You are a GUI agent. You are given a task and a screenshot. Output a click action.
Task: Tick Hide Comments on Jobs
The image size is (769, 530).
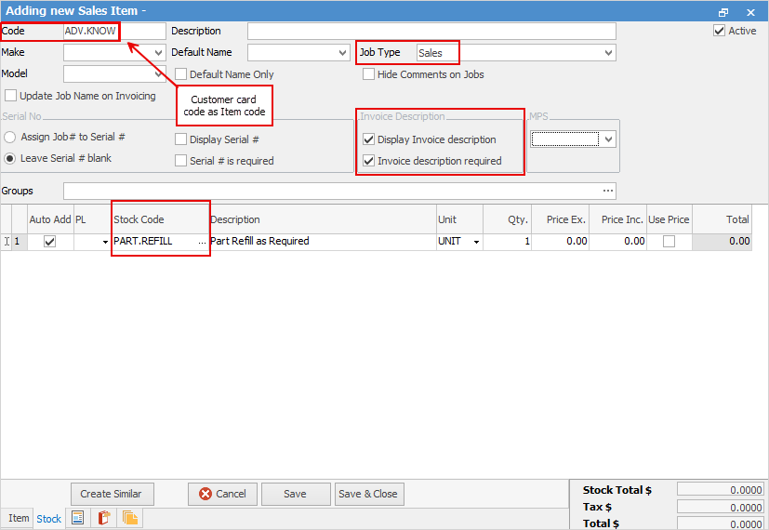point(368,74)
